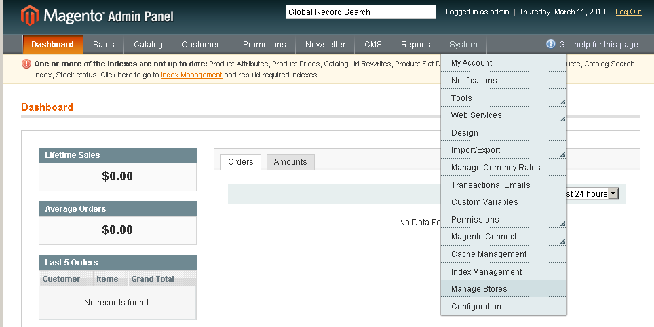The height and width of the screenshot is (327, 654).
Task: Open the Newsletter menu
Action: (326, 45)
